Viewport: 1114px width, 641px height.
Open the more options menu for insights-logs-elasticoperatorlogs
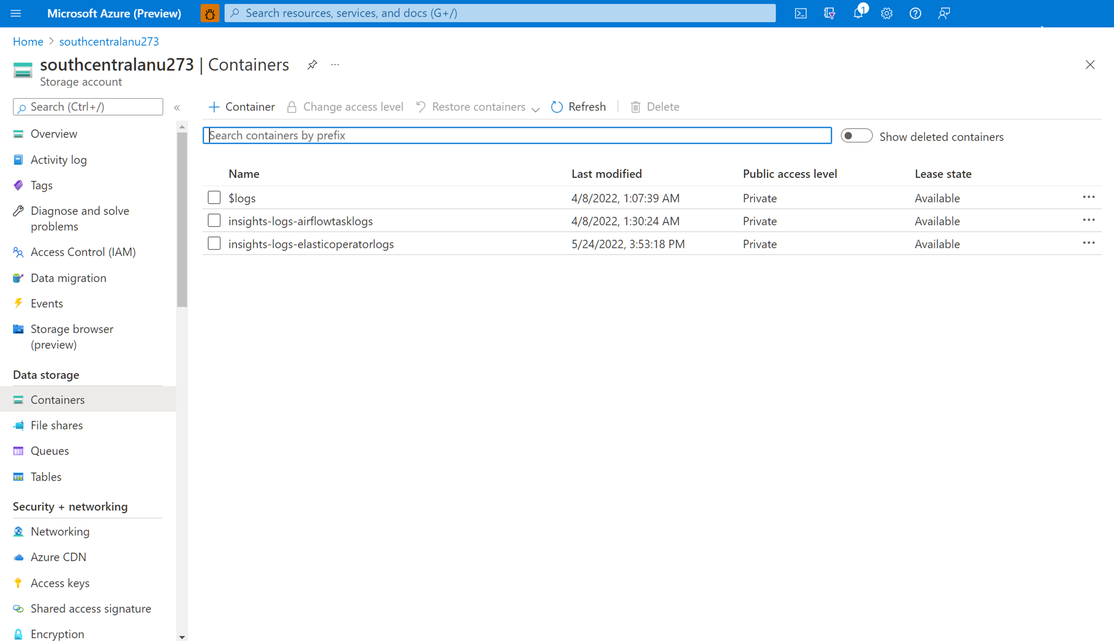pyautogui.click(x=1089, y=243)
